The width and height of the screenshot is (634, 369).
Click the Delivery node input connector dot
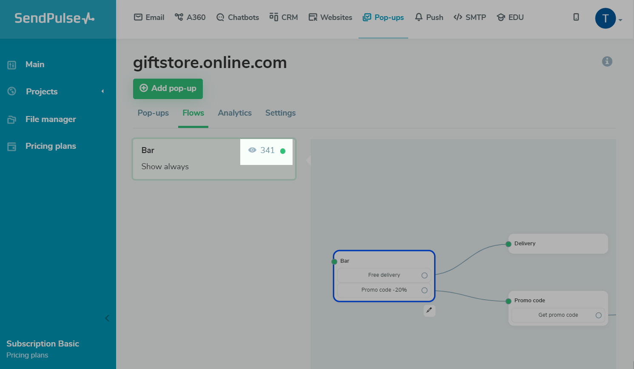509,244
